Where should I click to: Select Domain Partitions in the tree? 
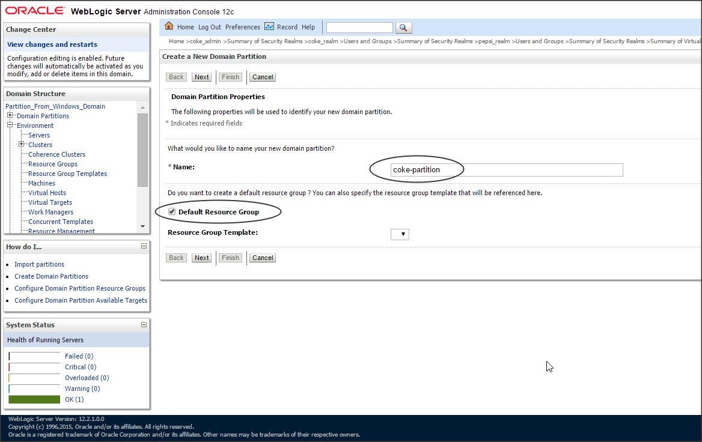click(43, 116)
